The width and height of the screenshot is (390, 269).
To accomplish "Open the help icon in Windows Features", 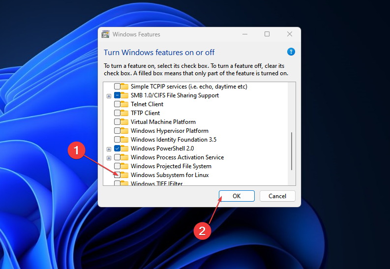I will (x=291, y=52).
